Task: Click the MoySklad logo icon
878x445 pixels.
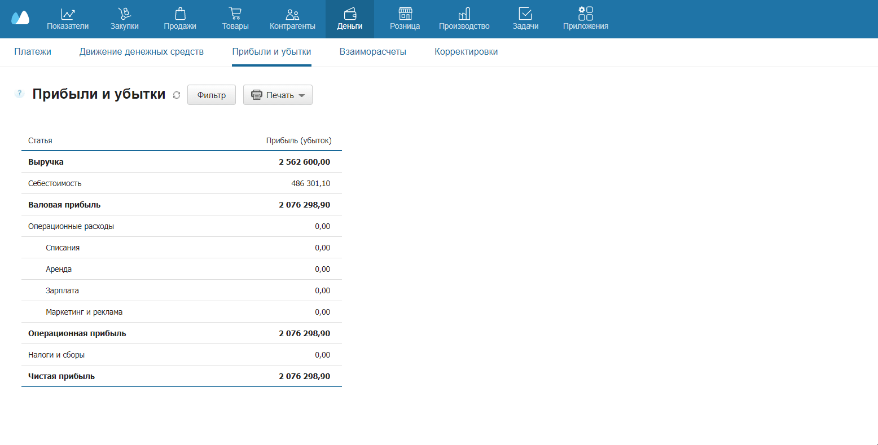Action: click(20, 18)
